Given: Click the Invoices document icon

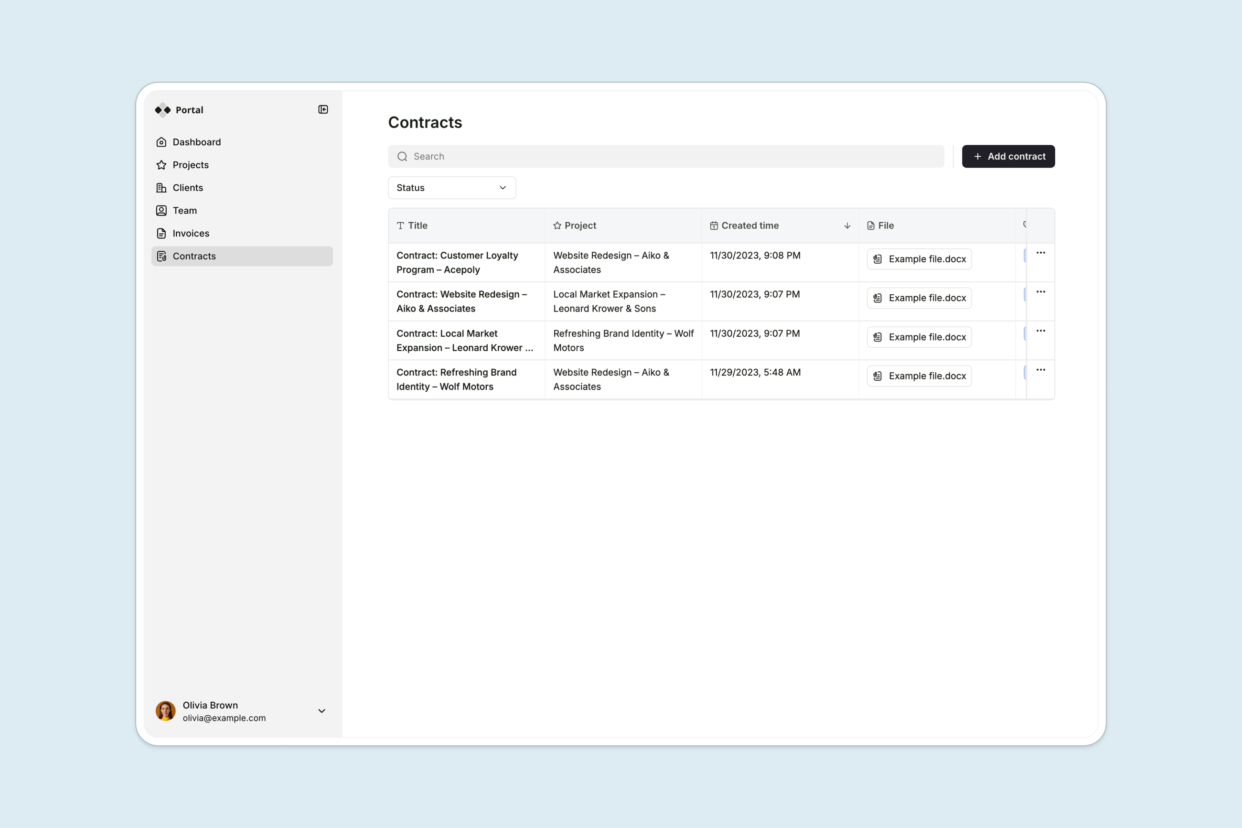Looking at the screenshot, I should 161,233.
